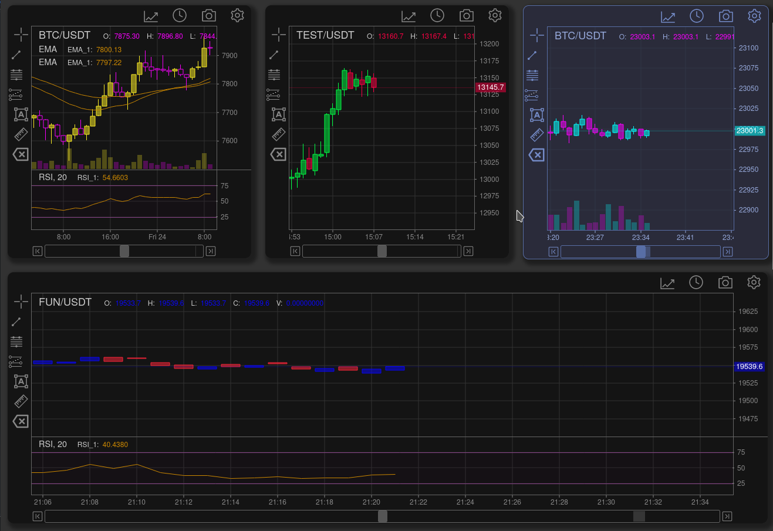Clear drawings with eraser in top-right BTC/USDT chart
The image size is (773, 531).
coord(536,155)
